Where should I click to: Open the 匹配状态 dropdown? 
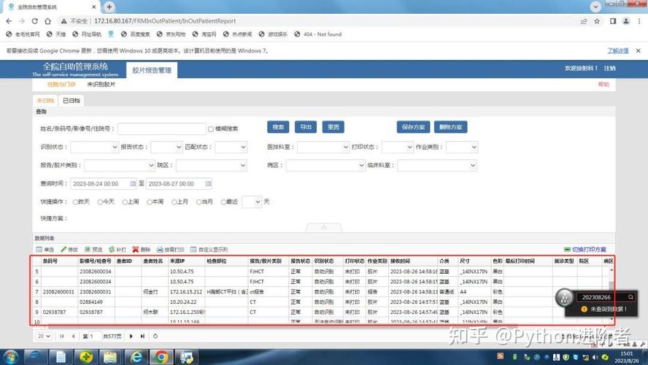(x=231, y=147)
